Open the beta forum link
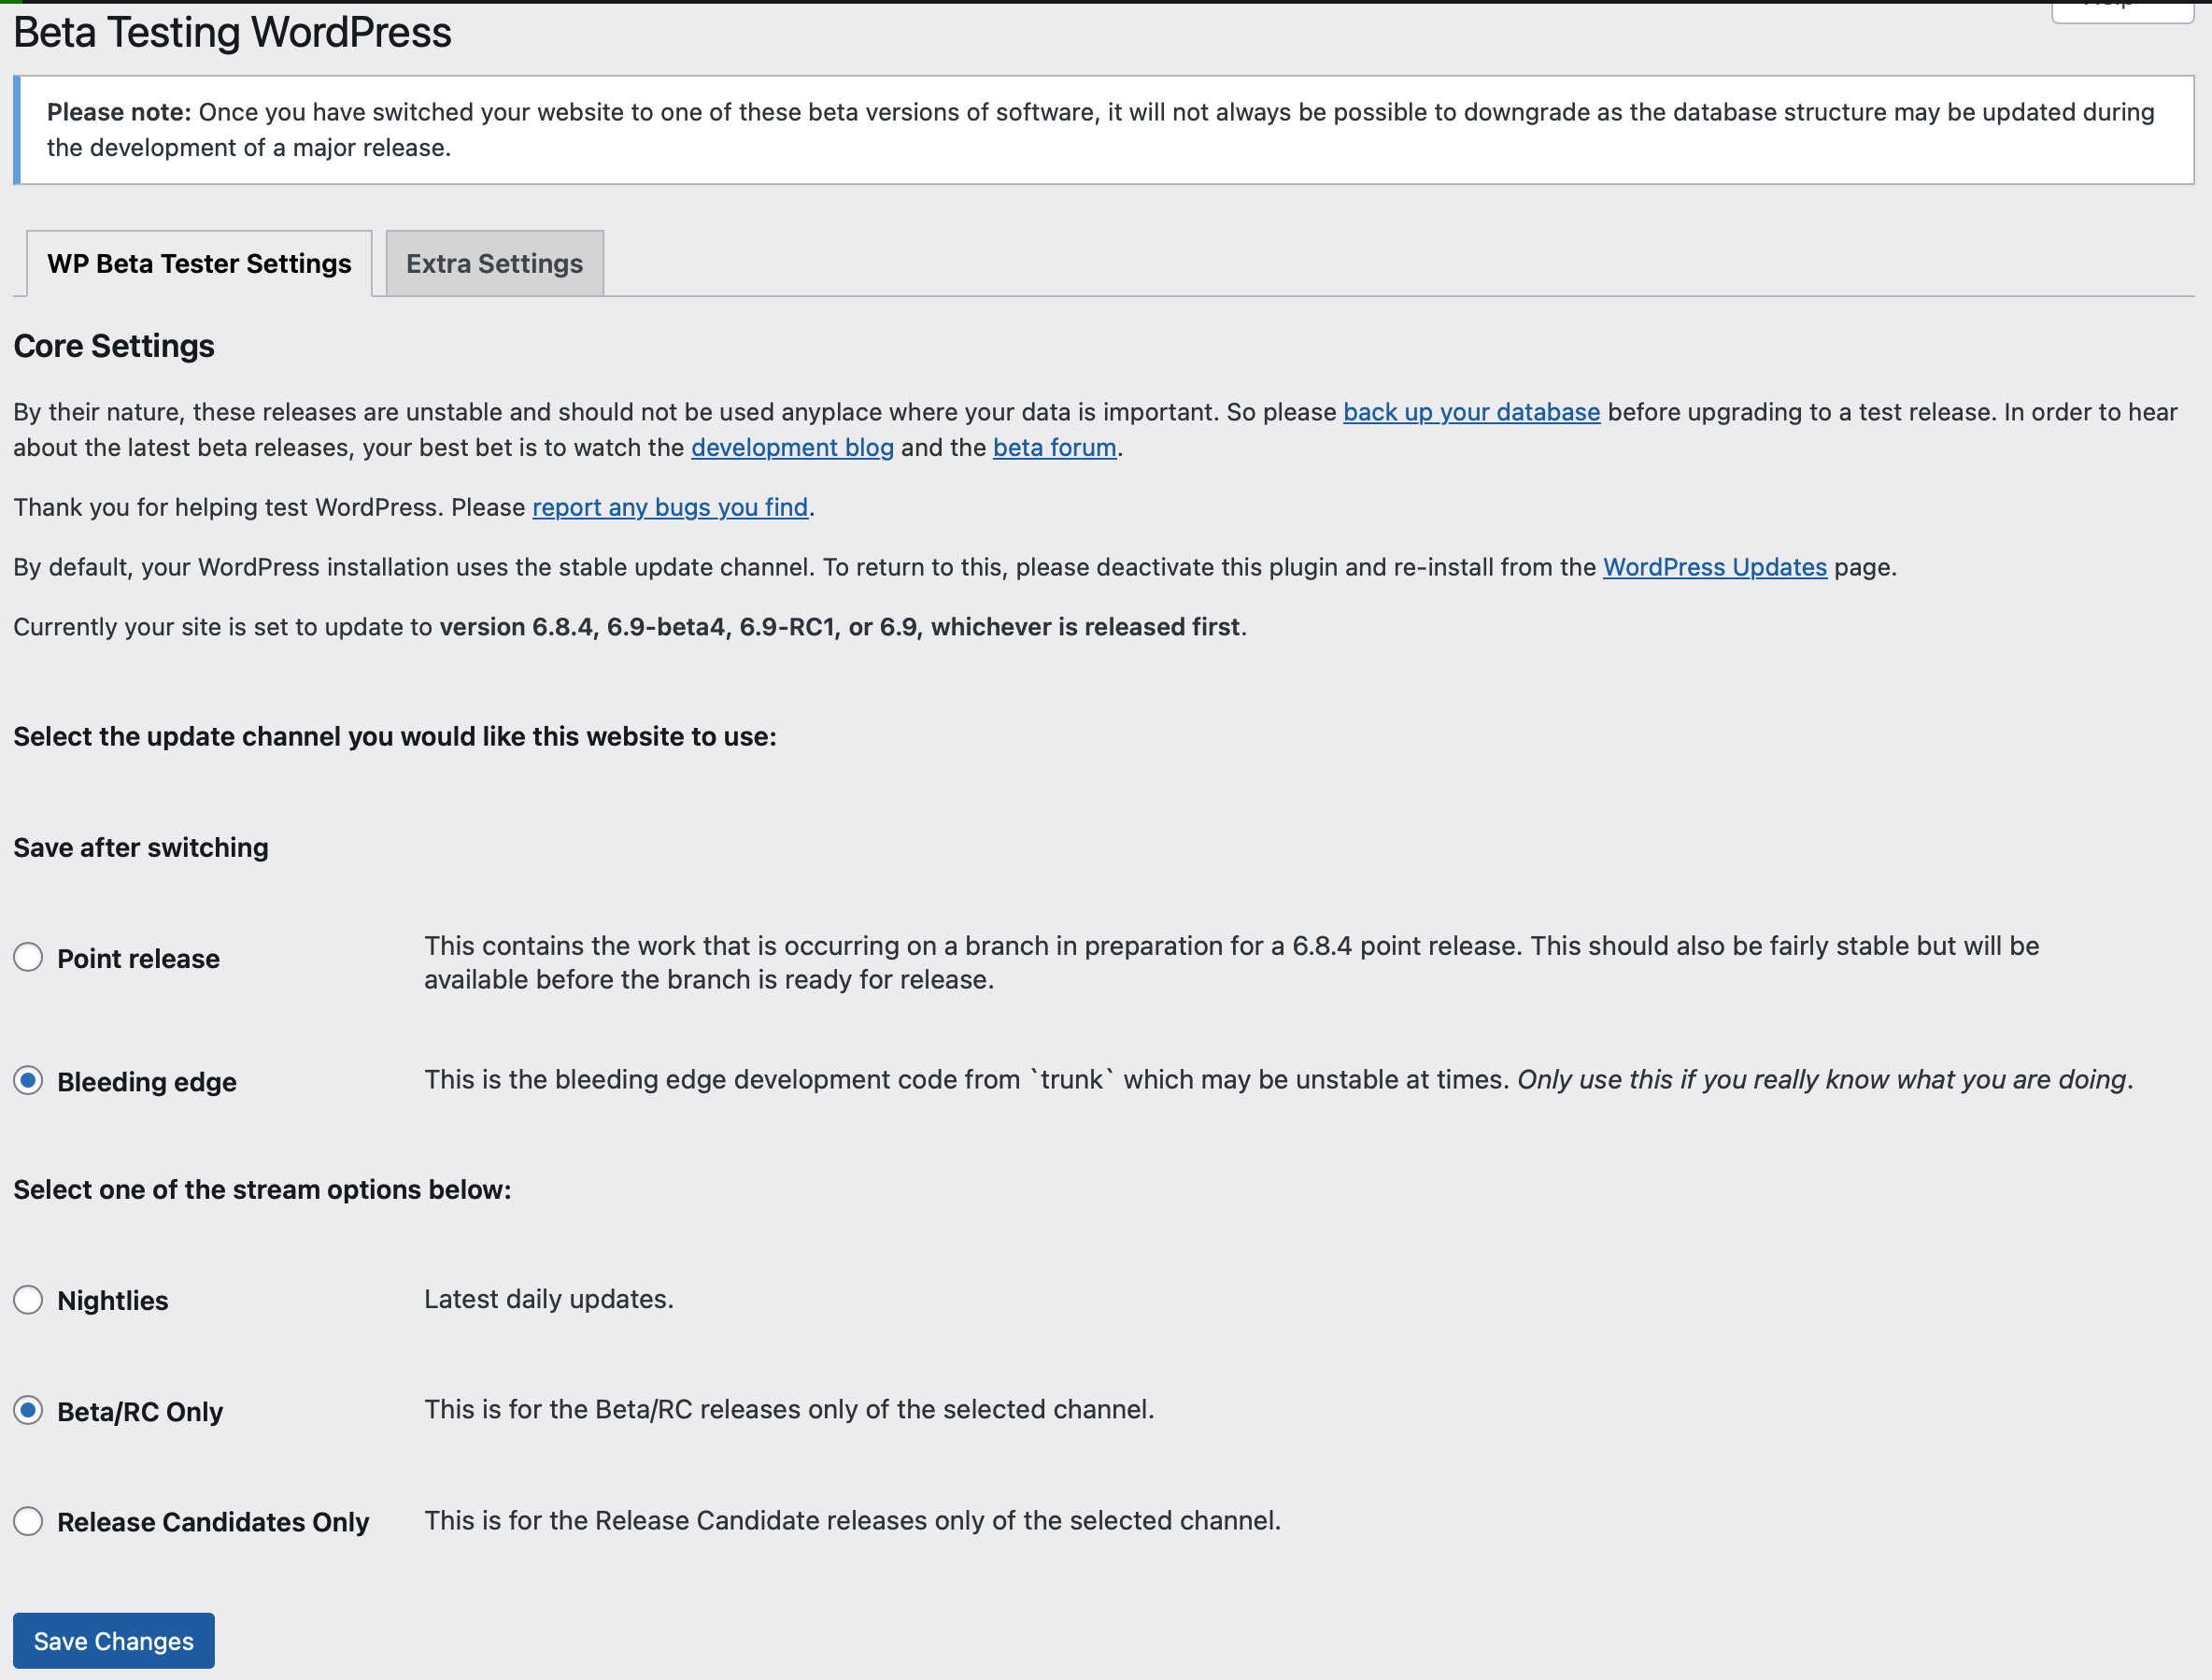2212x1680 pixels. (1053, 447)
